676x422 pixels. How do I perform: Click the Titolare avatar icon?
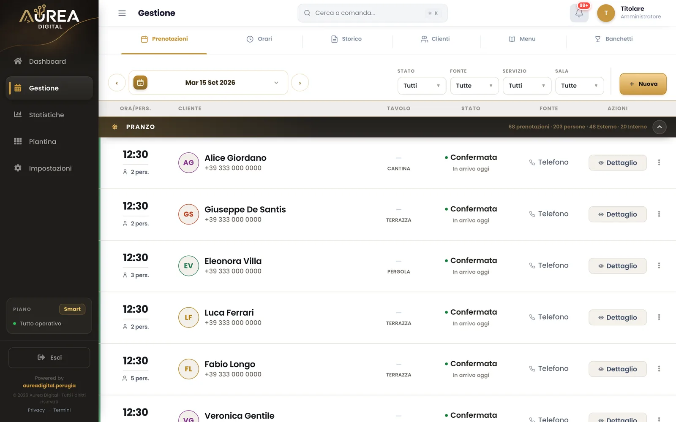point(606,13)
